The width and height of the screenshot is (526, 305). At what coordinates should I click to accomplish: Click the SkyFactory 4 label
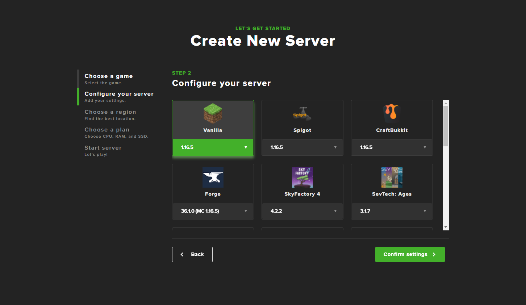[302, 194]
